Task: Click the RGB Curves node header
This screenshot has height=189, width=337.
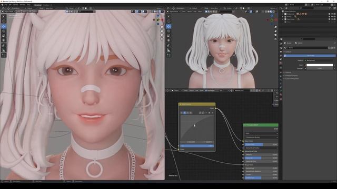Action: (196, 104)
